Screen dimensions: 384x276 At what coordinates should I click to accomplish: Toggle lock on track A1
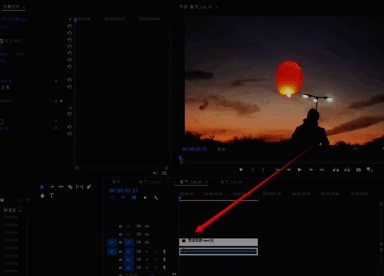point(120,252)
